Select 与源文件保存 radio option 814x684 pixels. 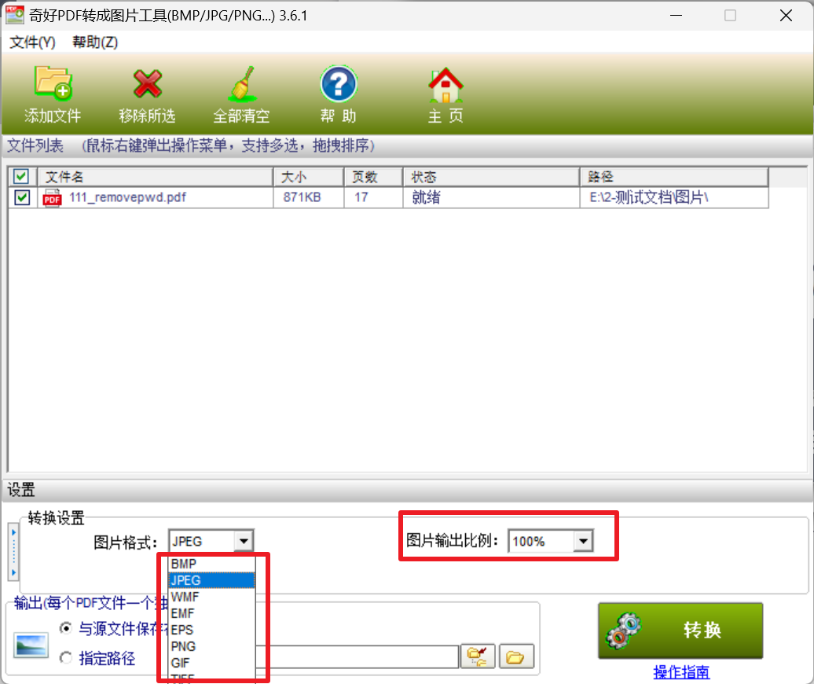pyautogui.click(x=66, y=628)
